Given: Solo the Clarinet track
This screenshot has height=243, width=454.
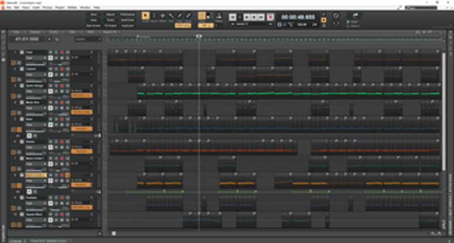Looking at the screenshot, I should pyautogui.click(x=56, y=69).
